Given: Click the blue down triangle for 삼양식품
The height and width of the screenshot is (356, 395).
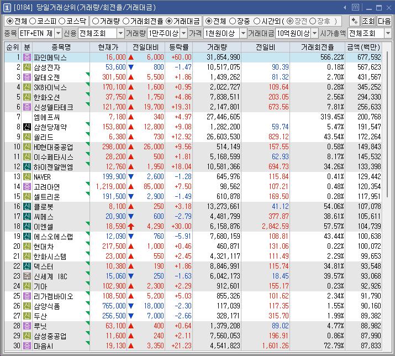Looking at the screenshot, I should [131, 306].
